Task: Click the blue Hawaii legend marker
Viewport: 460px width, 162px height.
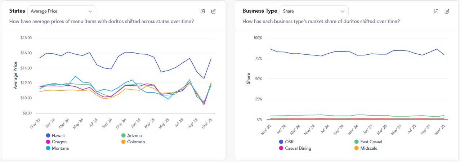Action: [48, 136]
